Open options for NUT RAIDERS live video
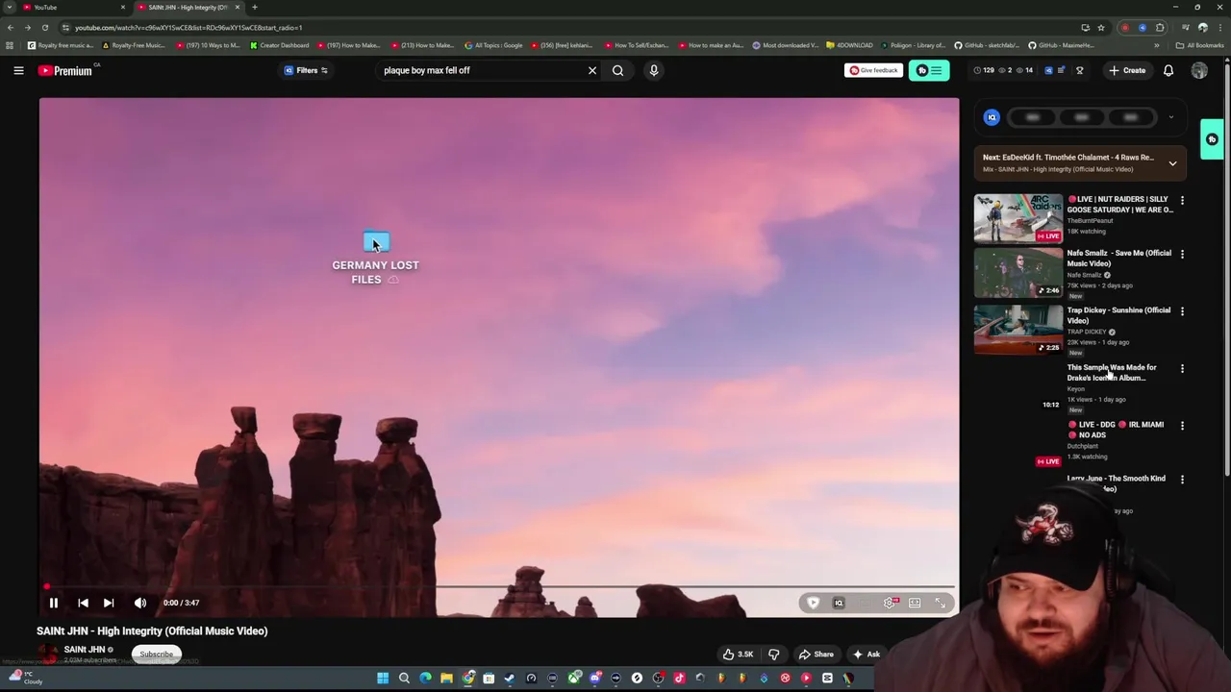The height and width of the screenshot is (692, 1231). (1182, 201)
